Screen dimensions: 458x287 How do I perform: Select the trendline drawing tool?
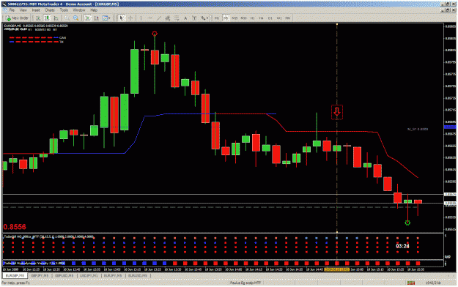pyautogui.click(x=159, y=18)
